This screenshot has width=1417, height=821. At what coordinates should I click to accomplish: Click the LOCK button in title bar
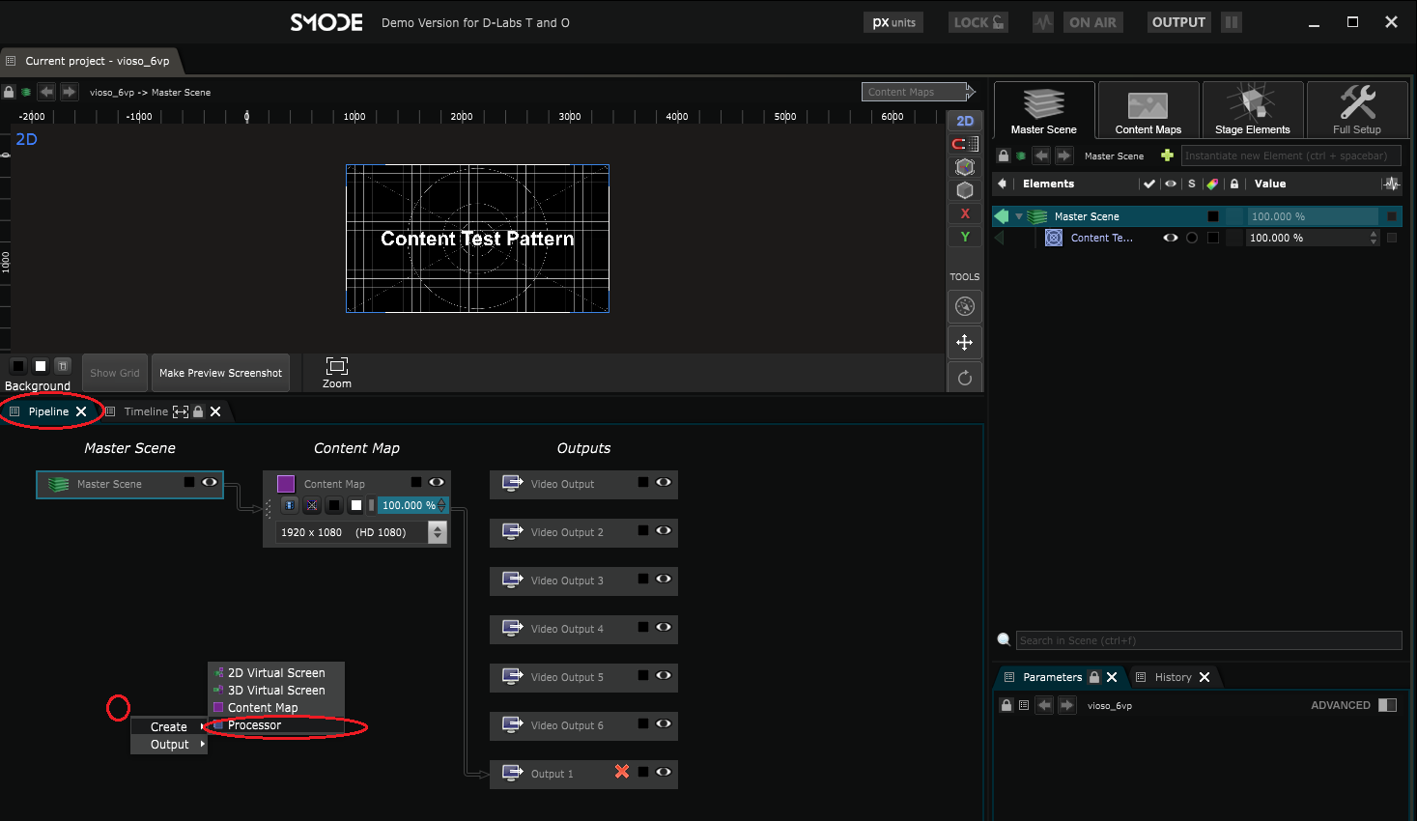[978, 22]
